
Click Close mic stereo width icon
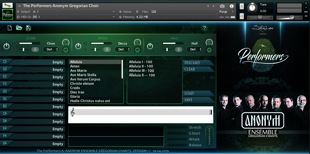pyautogui.click(x=35, y=49)
